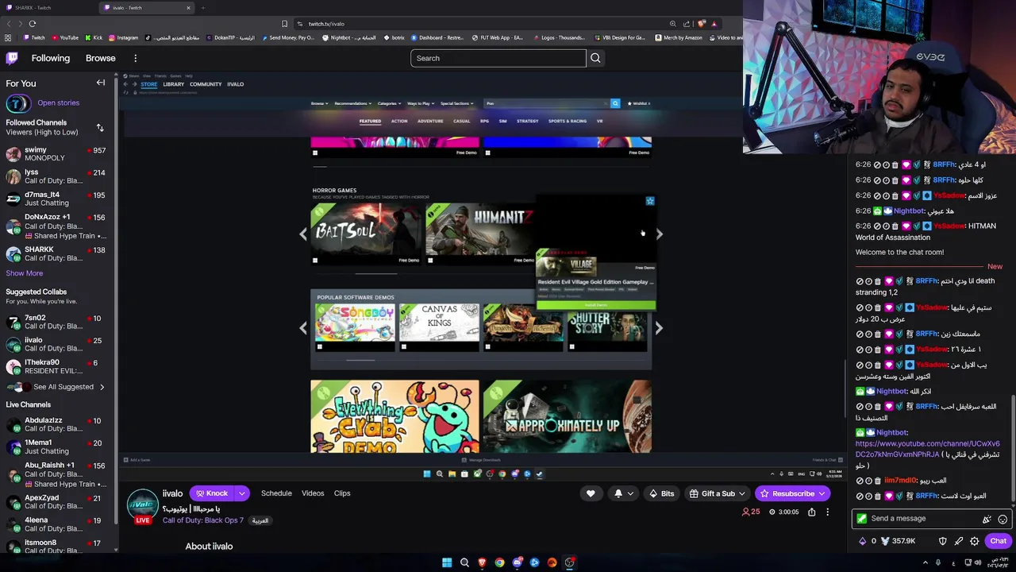Open the Call of Duty: Black Ops 7 category link
Viewport: 1016px width, 572px height.
click(203, 520)
